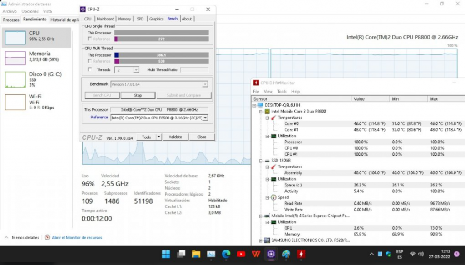Screen dimensions: 465x265
Task: Open the Resource Monitor icon link
Action: (x=48, y=237)
